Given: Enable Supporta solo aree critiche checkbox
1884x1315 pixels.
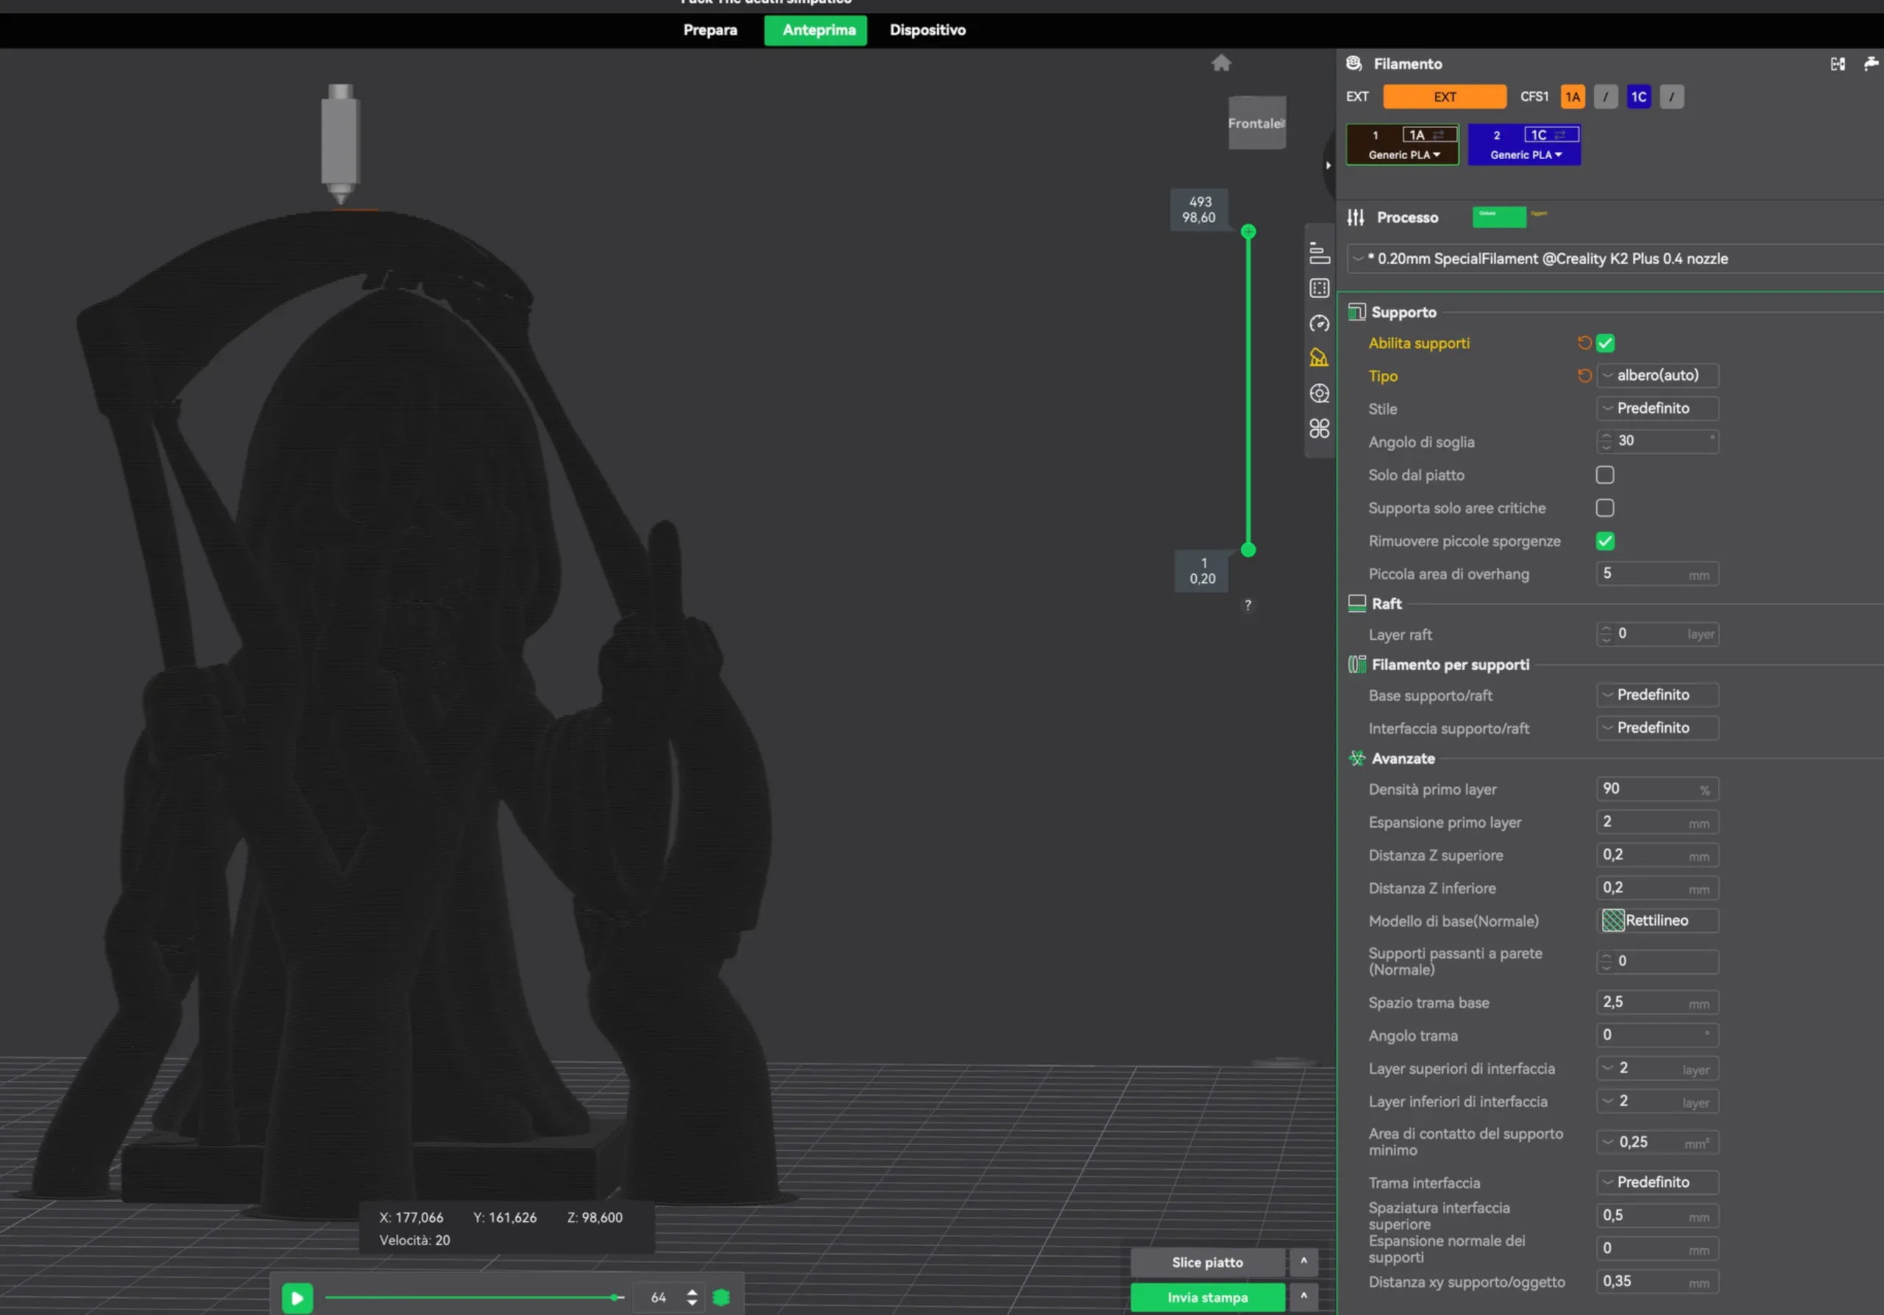Looking at the screenshot, I should click(1605, 507).
